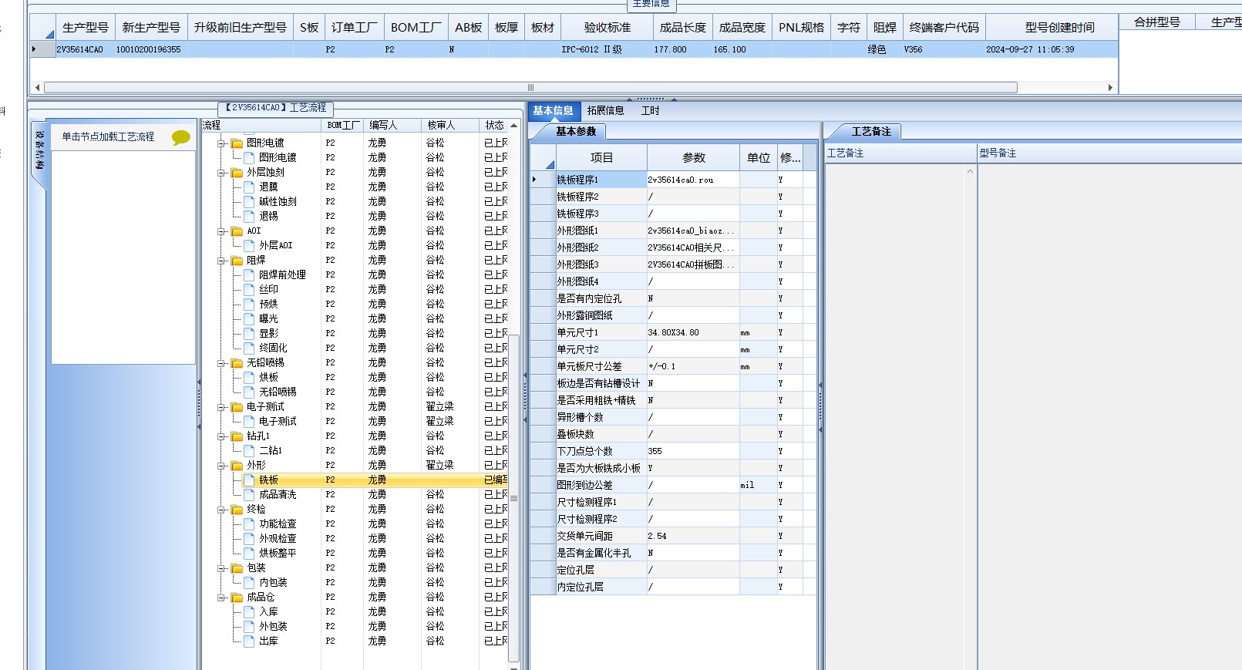Select the 基本信息 tab
1242x670 pixels.
point(553,111)
